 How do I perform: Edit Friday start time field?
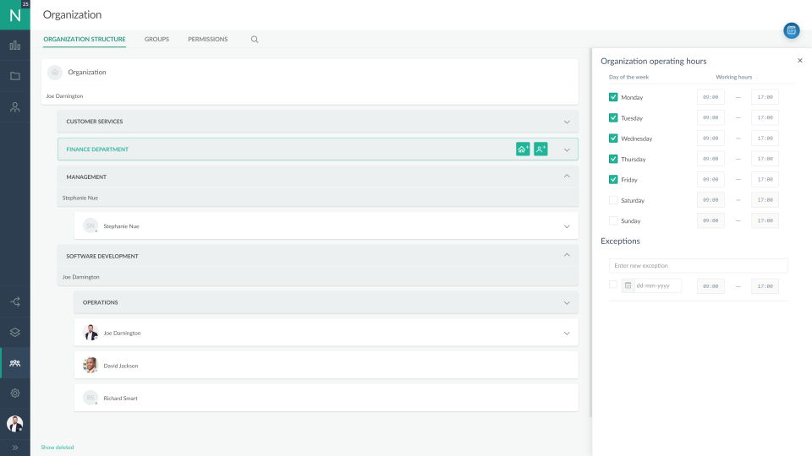pos(710,179)
